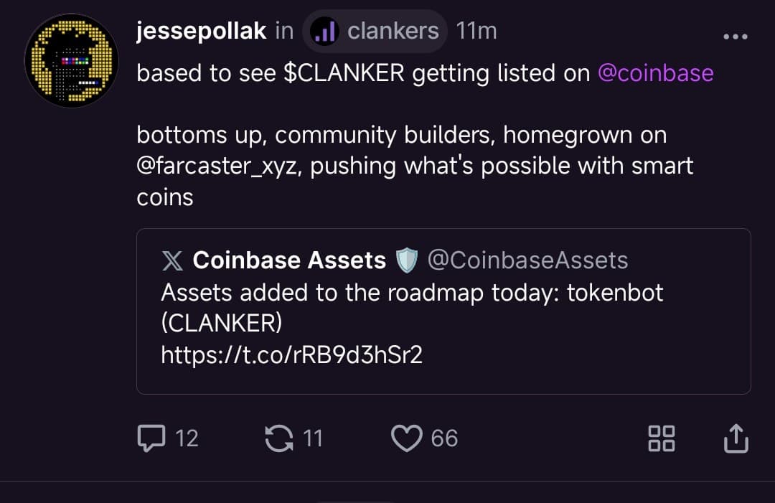Reply to jessepollak's post
775x503 pixels.
[150, 438]
